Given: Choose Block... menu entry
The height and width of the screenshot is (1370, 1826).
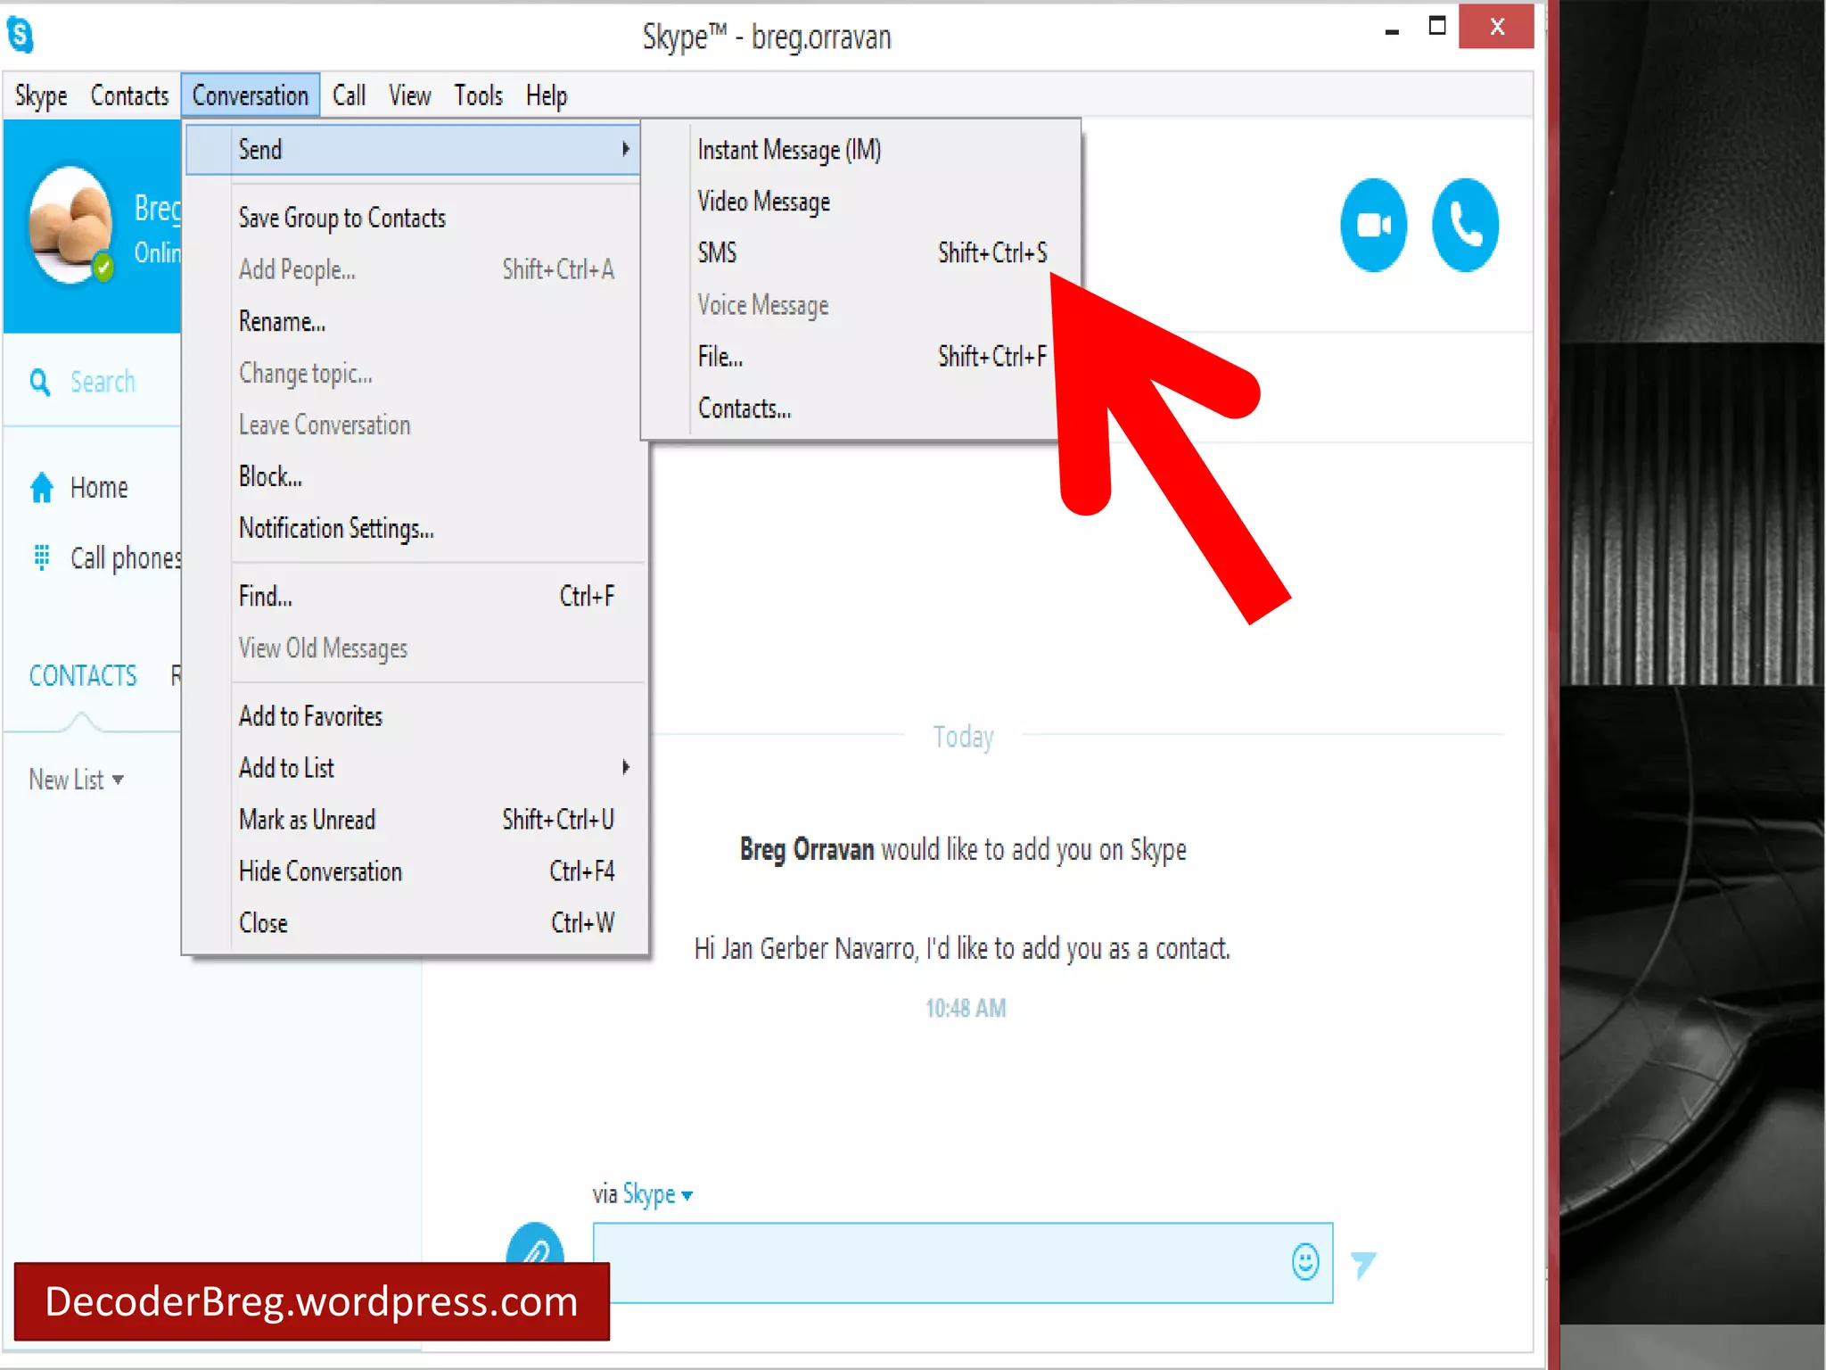Looking at the screenshot, I should (x=270, y=476).
